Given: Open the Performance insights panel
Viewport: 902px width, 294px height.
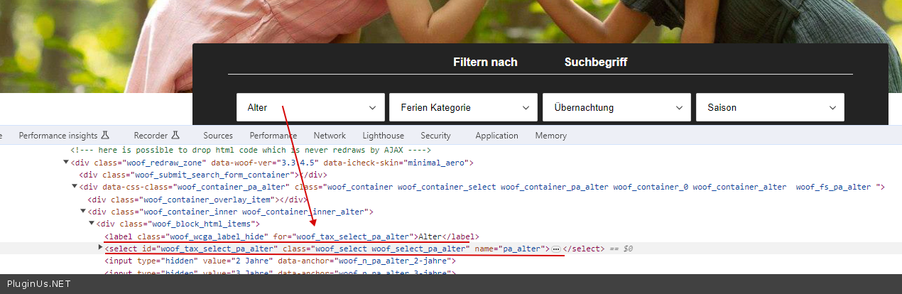Looking at the screenshot, I should 58,136.
